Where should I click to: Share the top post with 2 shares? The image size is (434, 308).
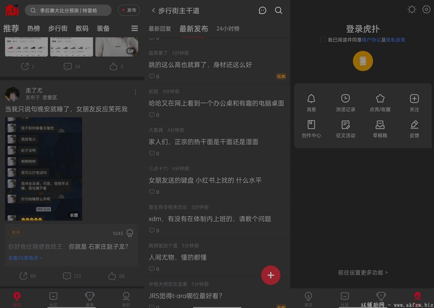(28, 66)
